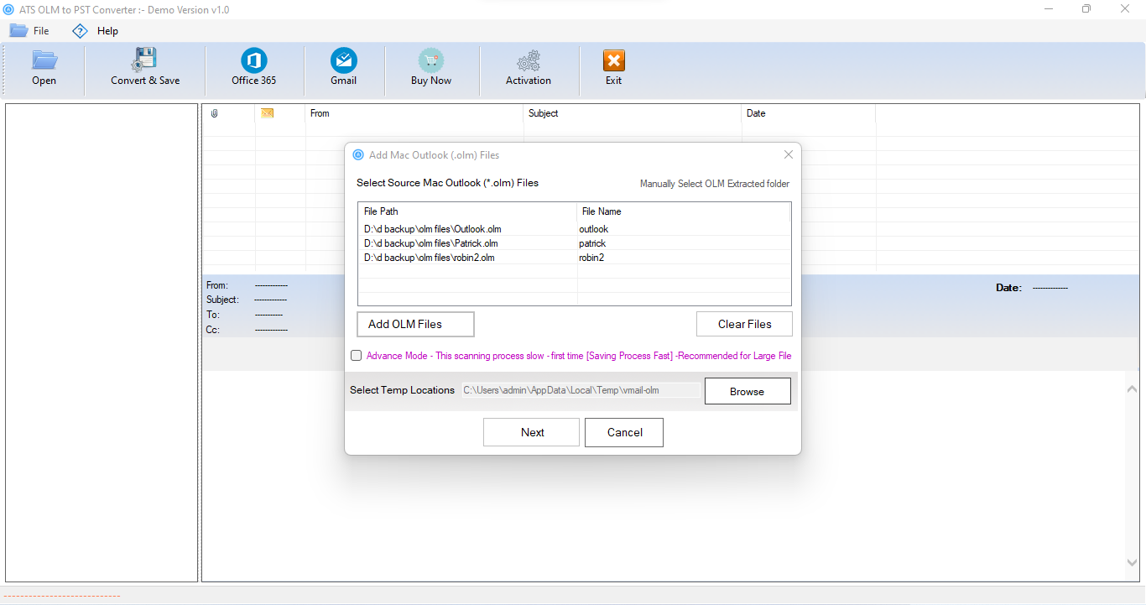1146x605 pixels.
Task: Click the bold Date label in the preview header
Action: coord(1008,288)
